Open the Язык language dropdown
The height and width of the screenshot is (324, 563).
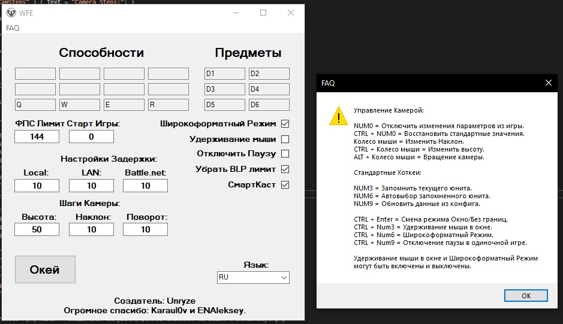coord(253,277)
